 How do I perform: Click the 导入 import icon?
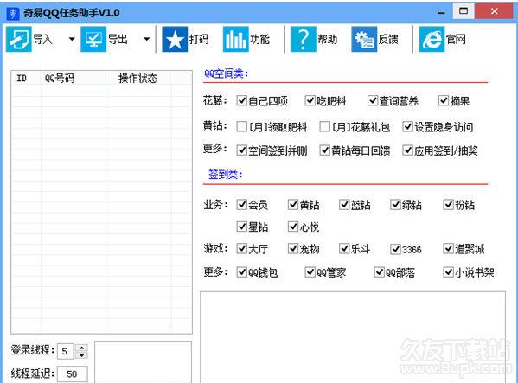pos(19,39)
